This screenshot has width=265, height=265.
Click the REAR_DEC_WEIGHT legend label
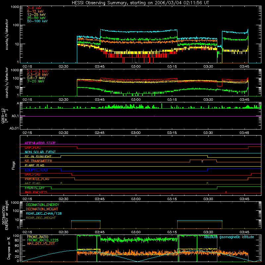41,218
